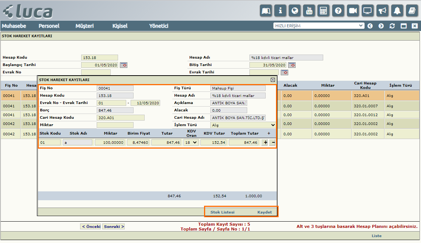421x243 pixels.
Task: Go to next page with Sonraki
Action: (x=114, y=227)
